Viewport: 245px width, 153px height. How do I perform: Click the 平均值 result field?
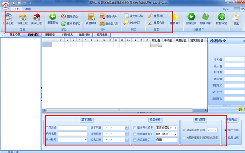234,59
